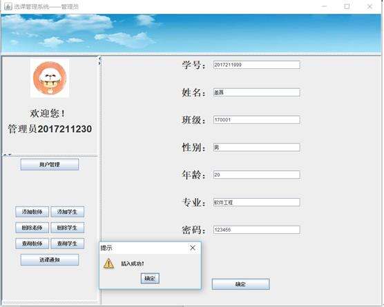Click the 删除学生 button
This screenshot has width=384, height=307.
68,228
